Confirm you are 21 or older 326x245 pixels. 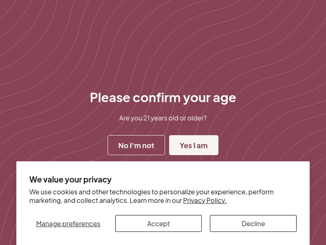[193, 145]
